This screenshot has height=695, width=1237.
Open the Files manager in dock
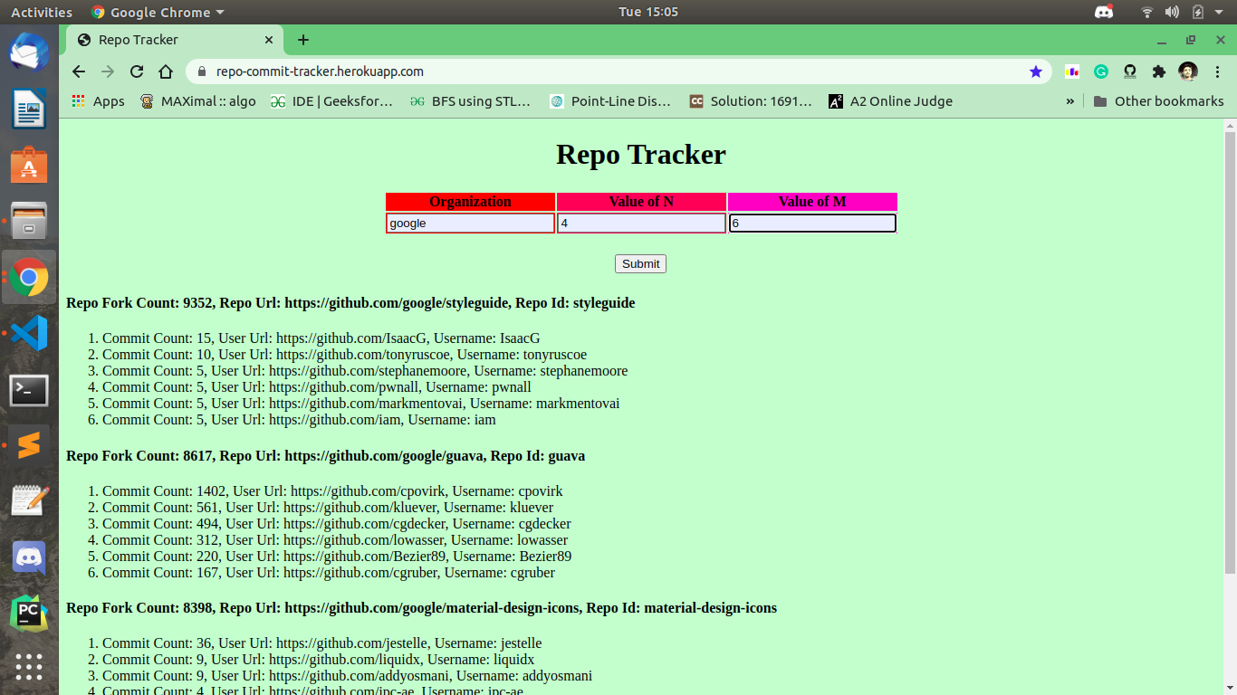tap(29, 221)
